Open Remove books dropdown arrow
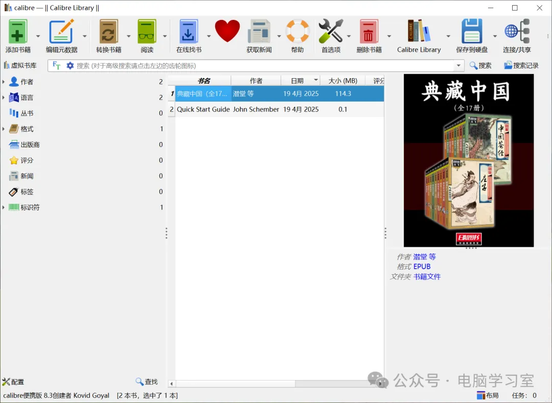Image resolution: width=552 pixels, height=403 pixels. (x=389, y=36)
